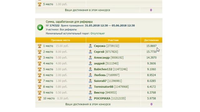The height and width of the screenshot is (112, 200).
Task: Open the profile of Сирожа
Action: pyautogui.click(x=100, y=46)
